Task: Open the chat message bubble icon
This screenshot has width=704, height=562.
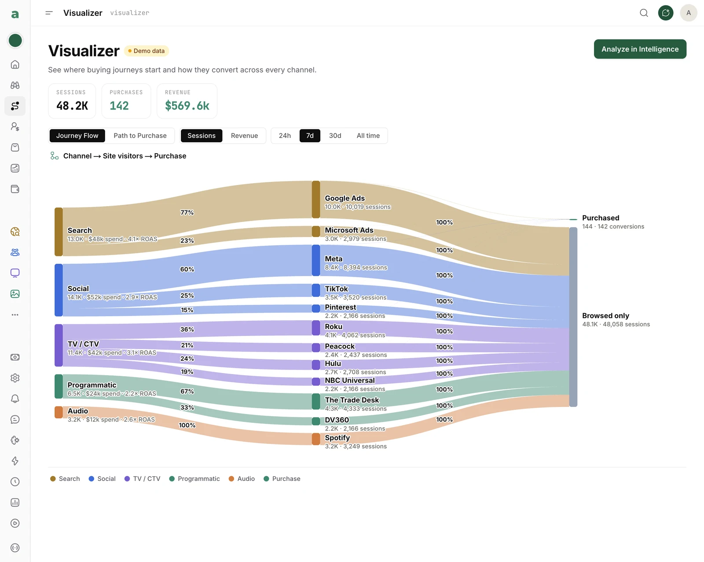Action: (x=15, y=419)
